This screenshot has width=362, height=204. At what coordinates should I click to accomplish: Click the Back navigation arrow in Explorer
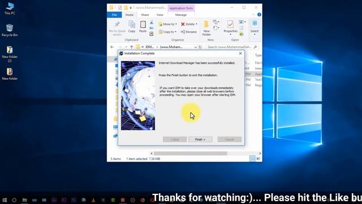point(112,47)
